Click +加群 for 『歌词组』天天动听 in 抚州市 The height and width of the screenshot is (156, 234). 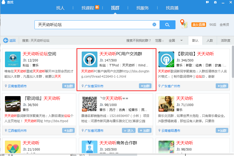[x=68, y=130]
